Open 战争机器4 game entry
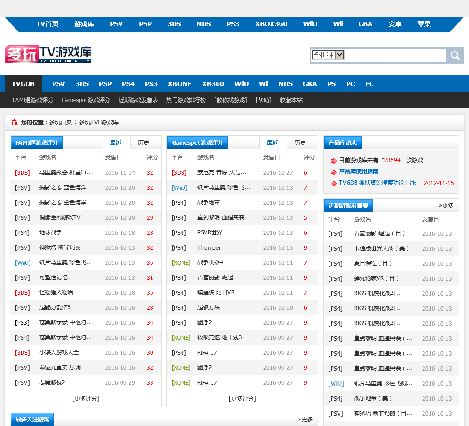This screenshot has height=426, width=469. pos(210,262)
